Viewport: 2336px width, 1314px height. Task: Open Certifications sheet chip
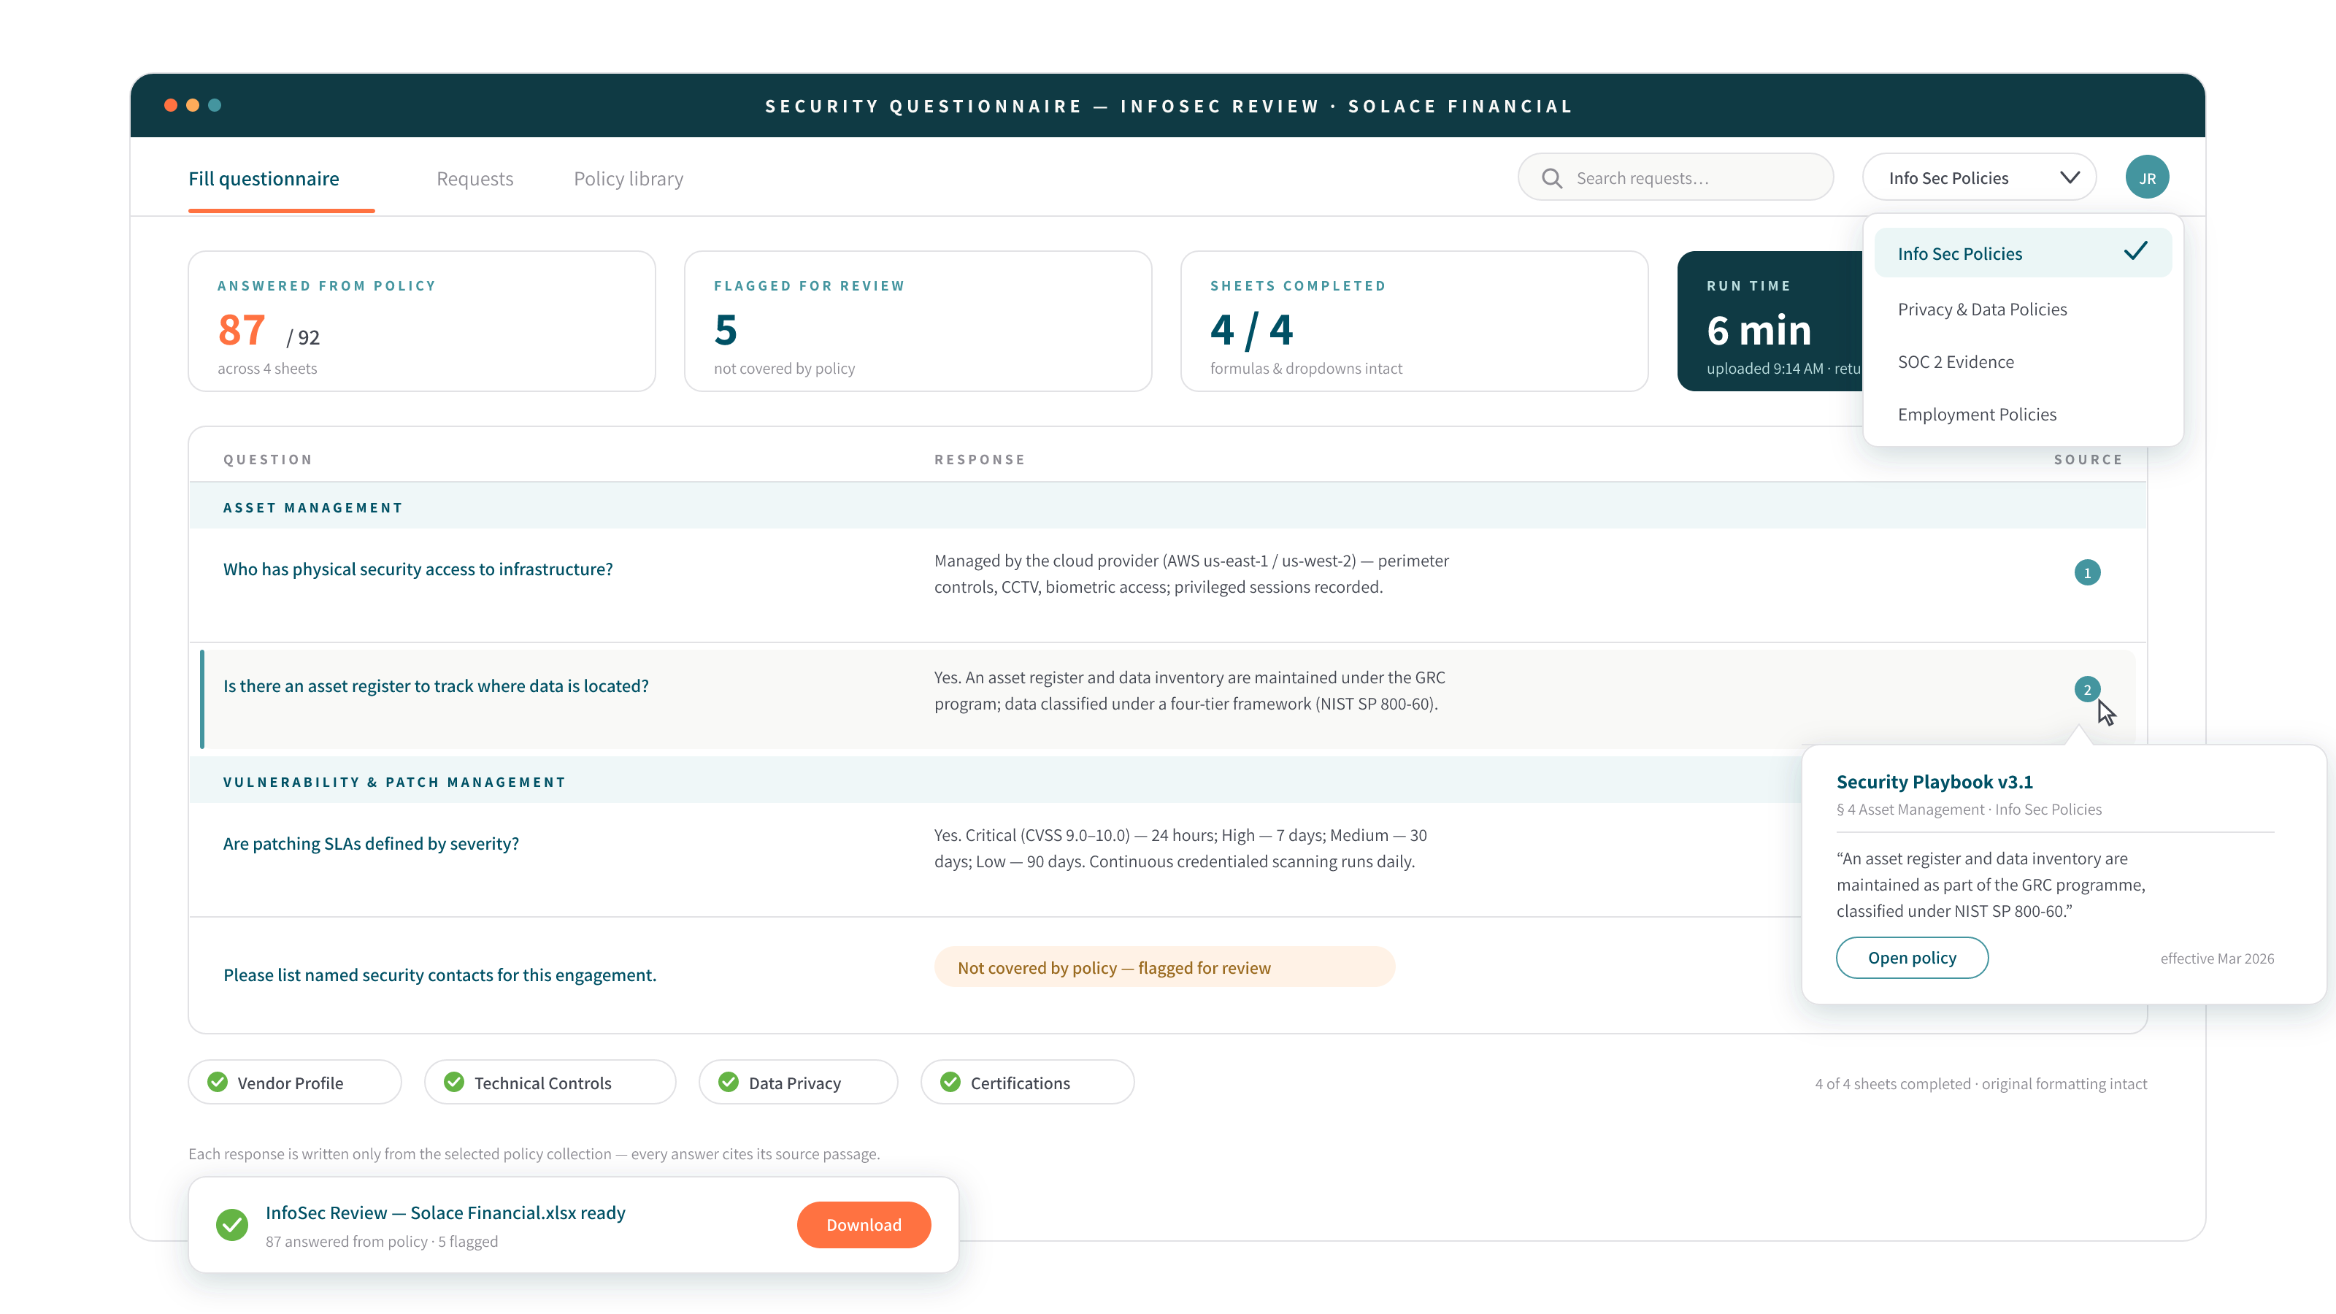point(1027,1082)
